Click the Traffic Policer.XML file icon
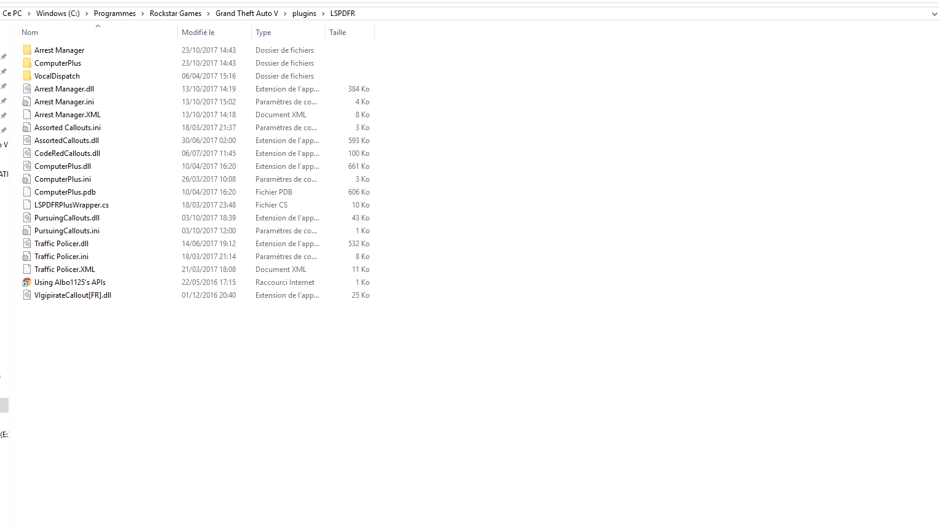 pyautogui.click(x=27, y=270)
